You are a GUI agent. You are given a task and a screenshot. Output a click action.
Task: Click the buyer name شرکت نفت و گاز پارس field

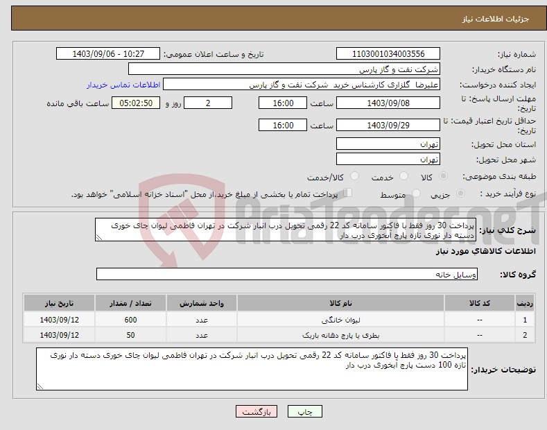coord(284,69)
